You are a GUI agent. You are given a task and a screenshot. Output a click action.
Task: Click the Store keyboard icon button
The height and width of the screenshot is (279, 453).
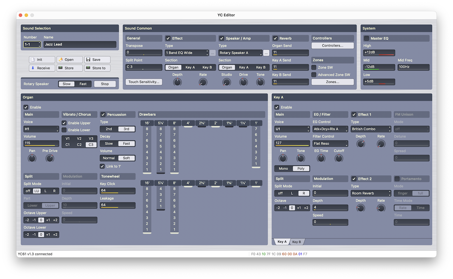click(x=69, y=68)
